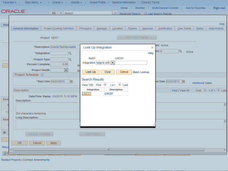This screenshot has width=228, height=171.
Task: Show previous row in Description section
Action: [x=205, y=90]
